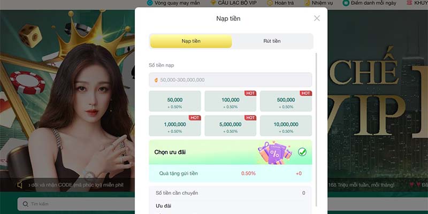
Task: Click the search magnifier icon
Action: point(25,204)
